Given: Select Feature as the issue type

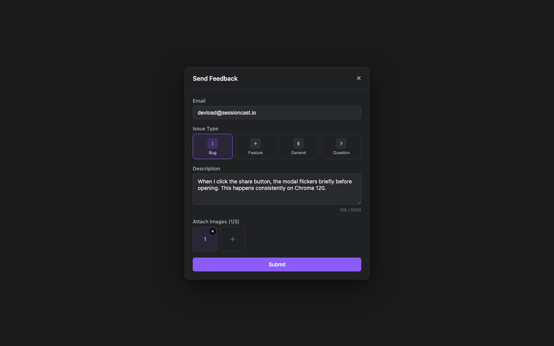Looking at the screenshot, I should pos(255,146).
